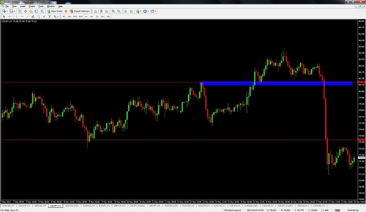366x212 pixels.
Task: Expand the Templates dropdown arrow
Action: (155, 11)
